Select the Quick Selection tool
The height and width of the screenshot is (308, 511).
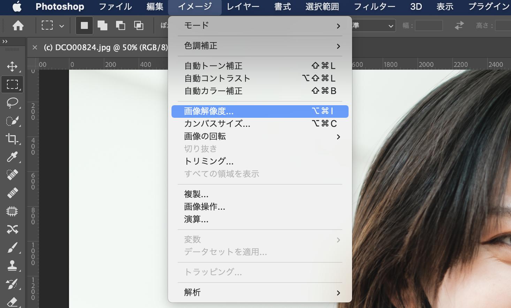pos(12,121)
